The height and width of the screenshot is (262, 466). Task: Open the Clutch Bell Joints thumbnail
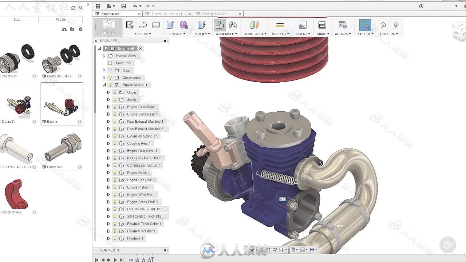[x=61, y=58]
